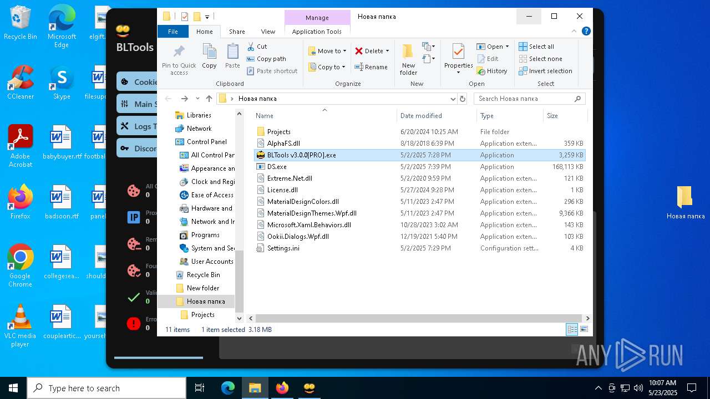Open Application Tools tab

tap(317, 32)
